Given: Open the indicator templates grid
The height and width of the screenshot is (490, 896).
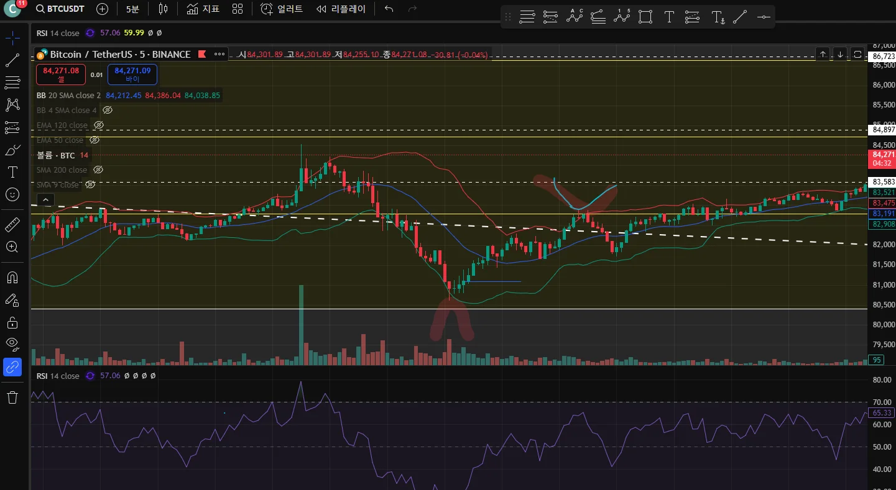Looking at the screenshot, I should click(x=238, y=9).
